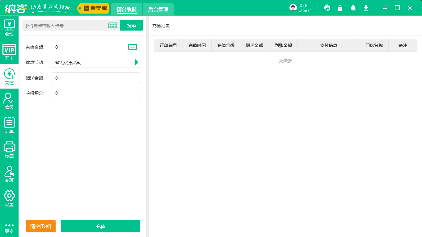The image size is (422, 237).
Task: Click the card number search input field
Action: 65,26
